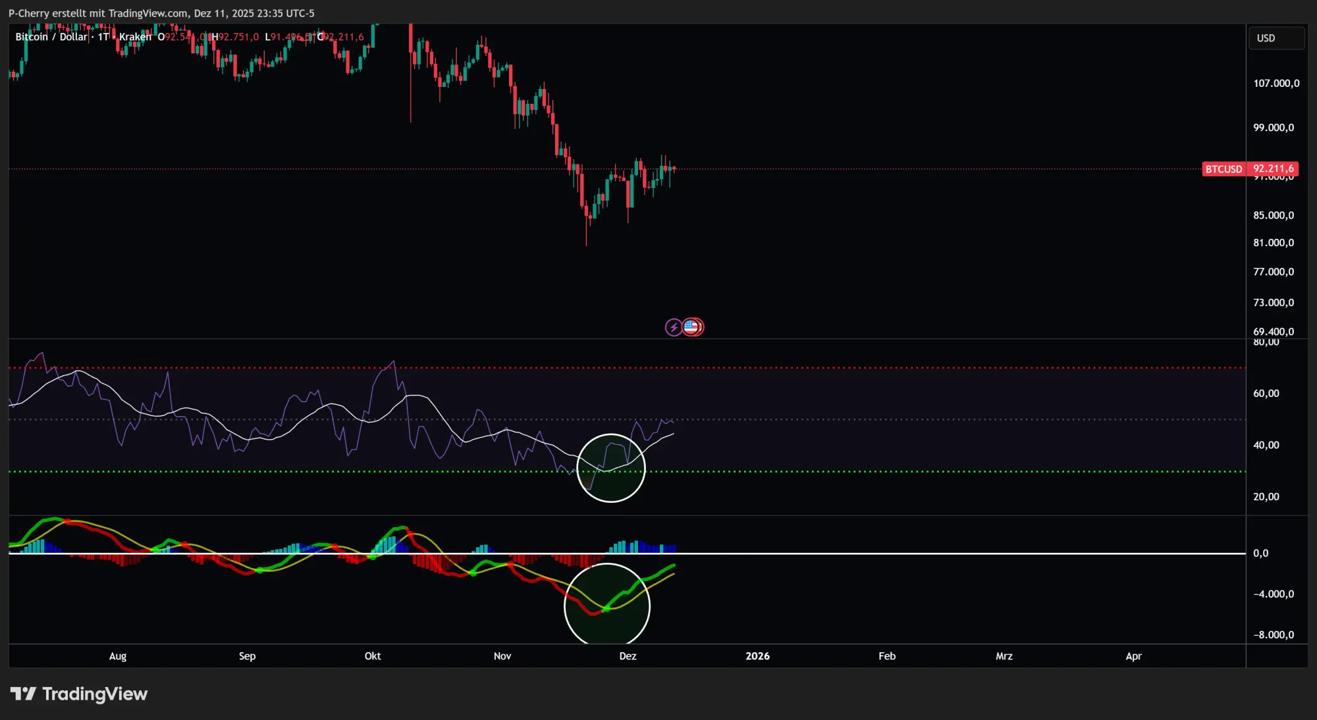Click the white circle annotation on RSI panel
Image resolution: width=1317 pixels, height=720 pixels.
pos(611,467)
